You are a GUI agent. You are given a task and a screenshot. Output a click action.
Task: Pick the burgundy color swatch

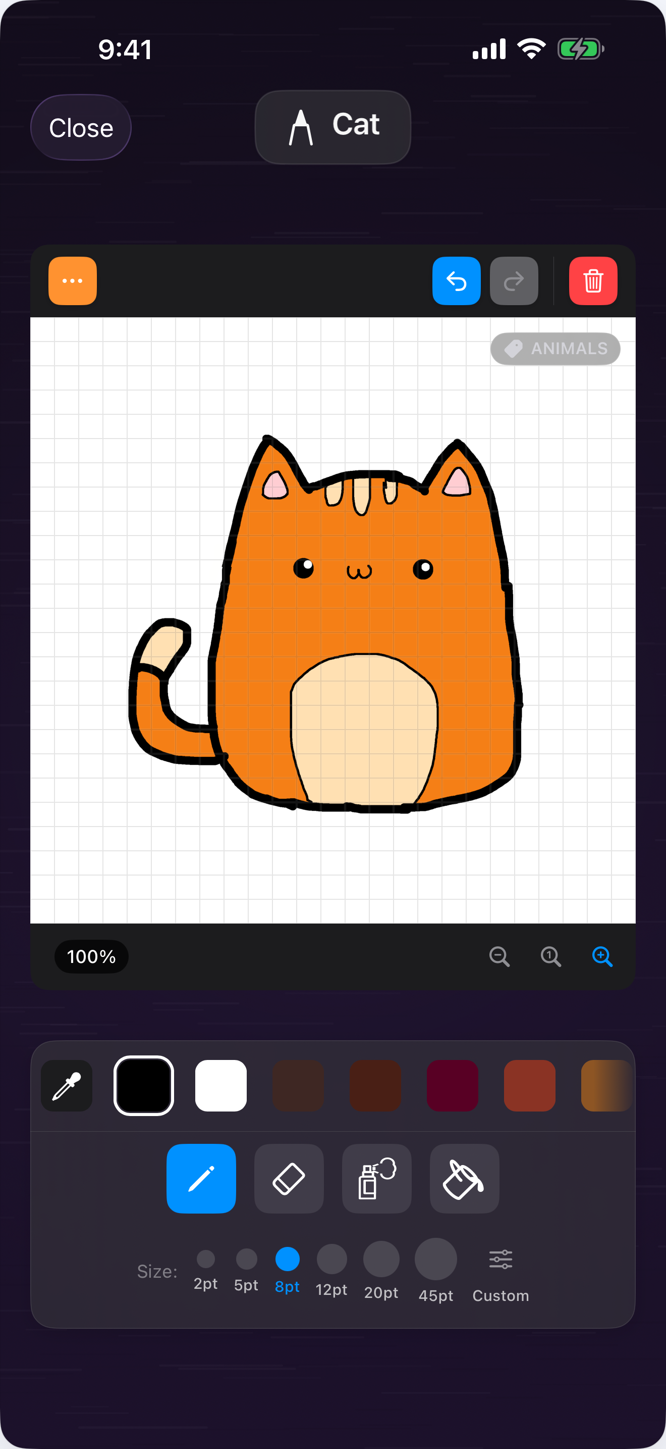(453, 1086)
